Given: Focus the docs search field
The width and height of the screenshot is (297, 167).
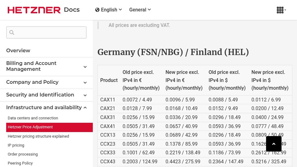Looking at the screenshot, I should click(46, 32).
